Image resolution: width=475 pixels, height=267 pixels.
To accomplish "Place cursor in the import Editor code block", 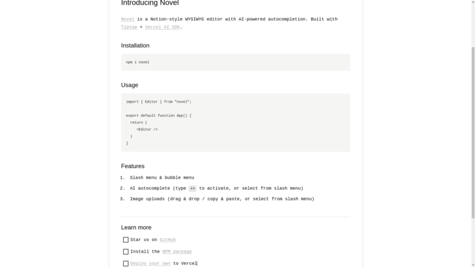I will [235, 122].
